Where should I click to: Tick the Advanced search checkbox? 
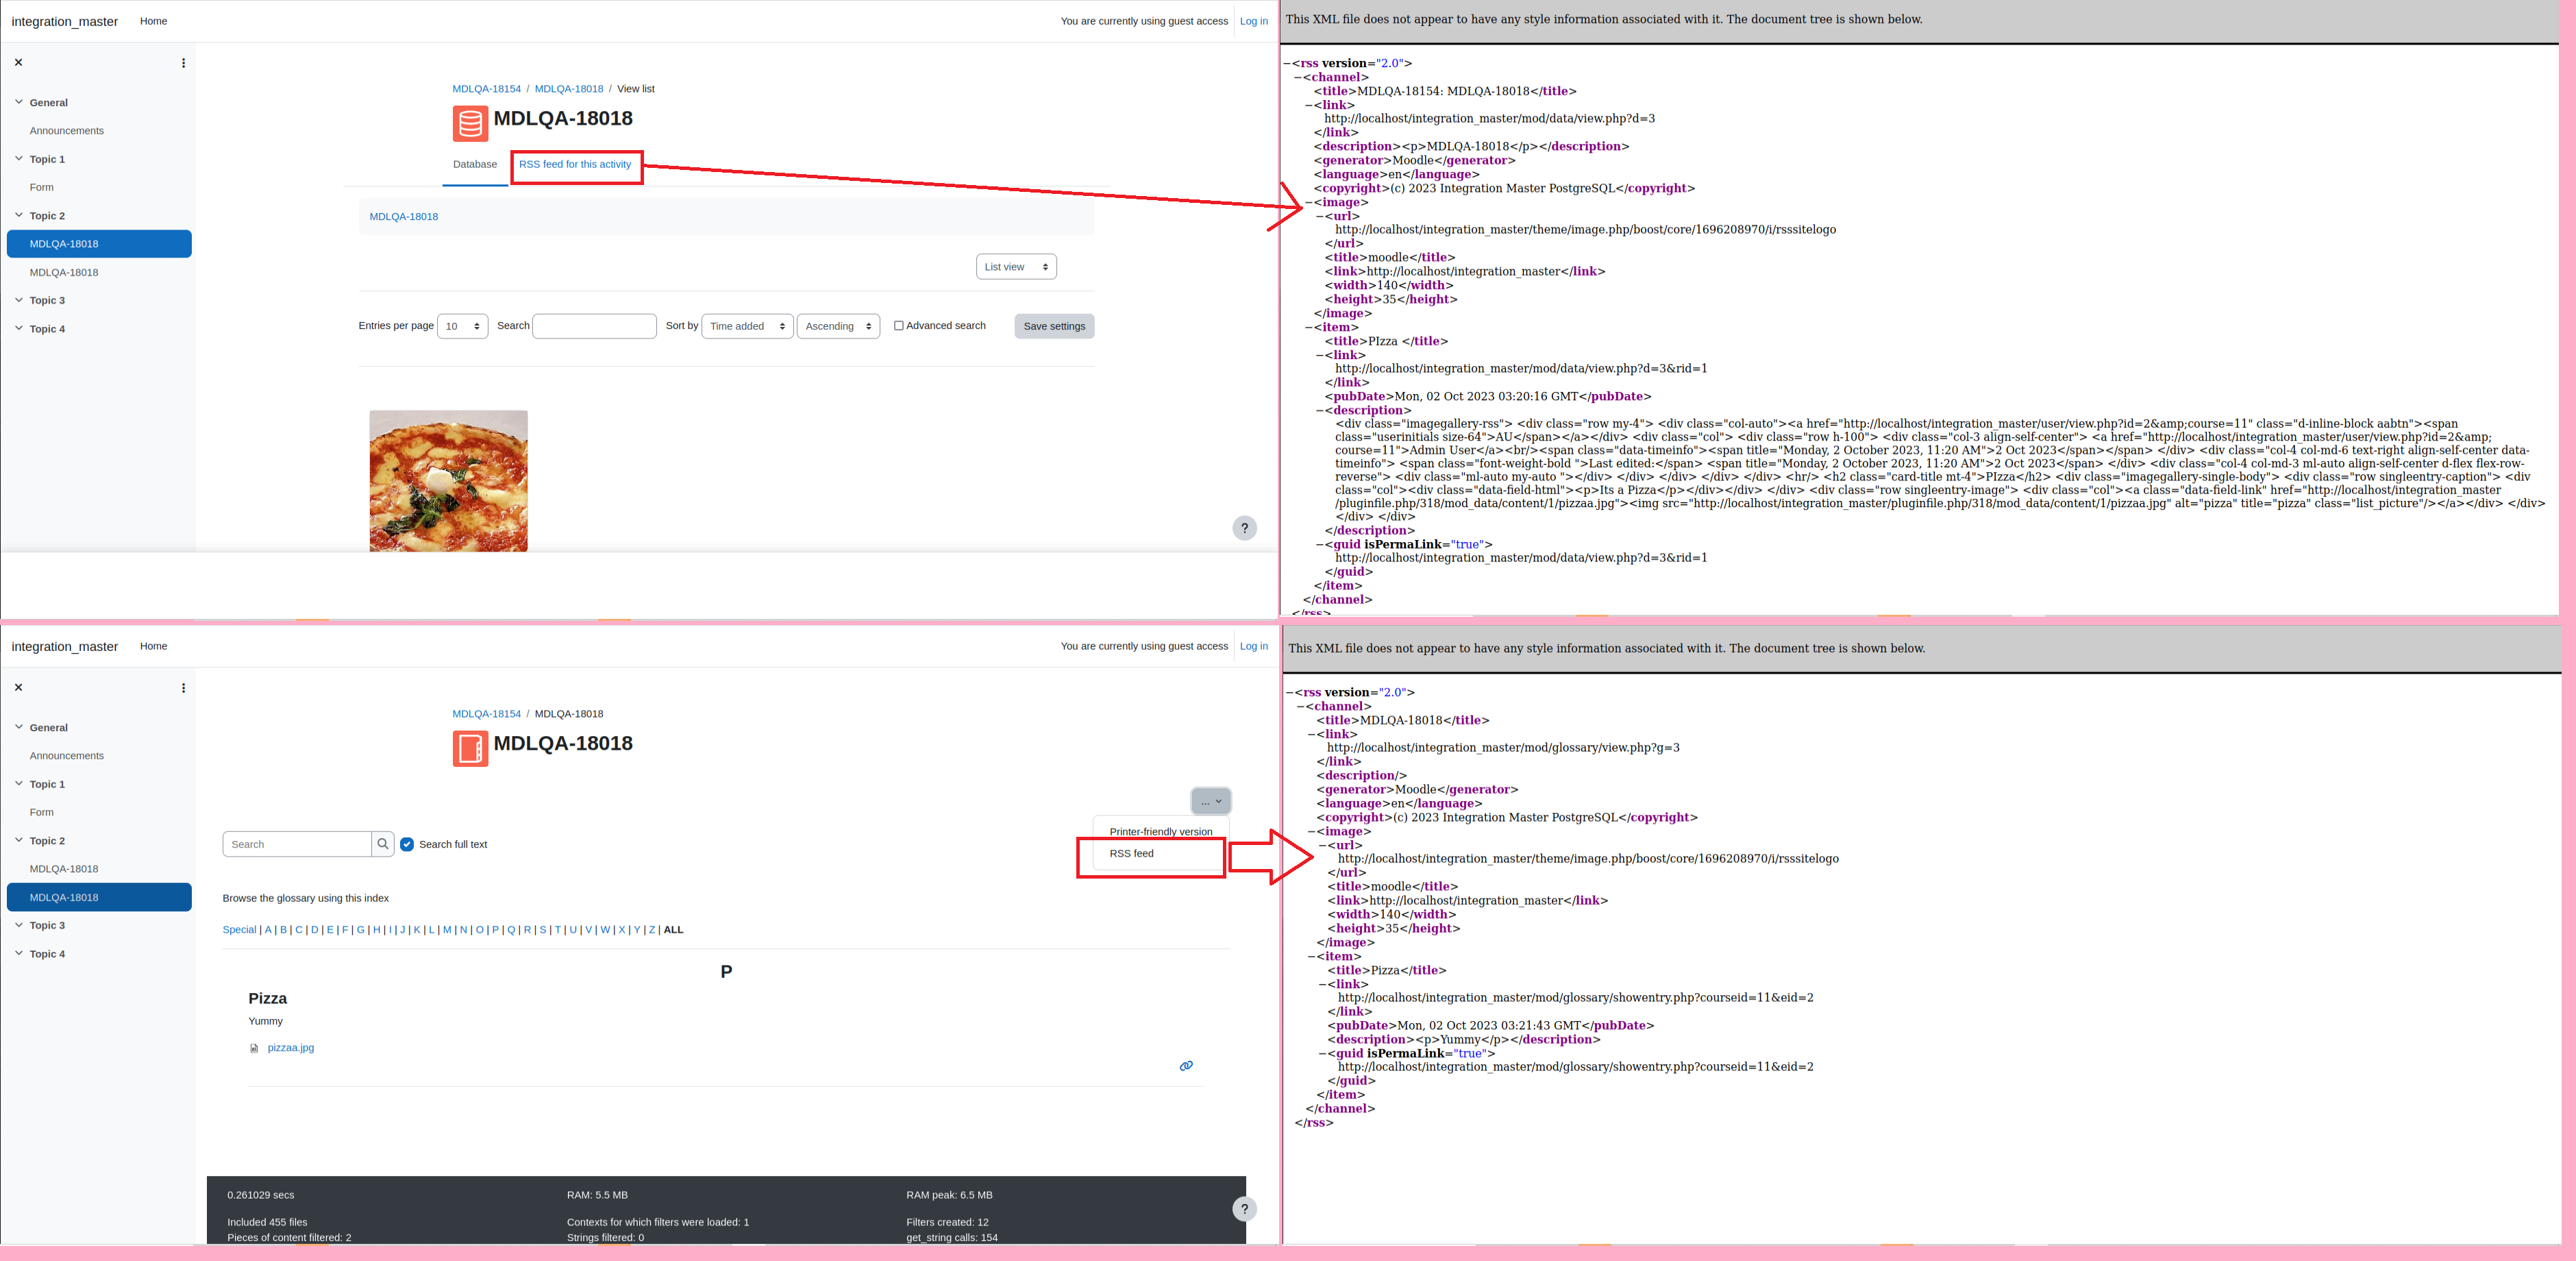coord(898,326)
